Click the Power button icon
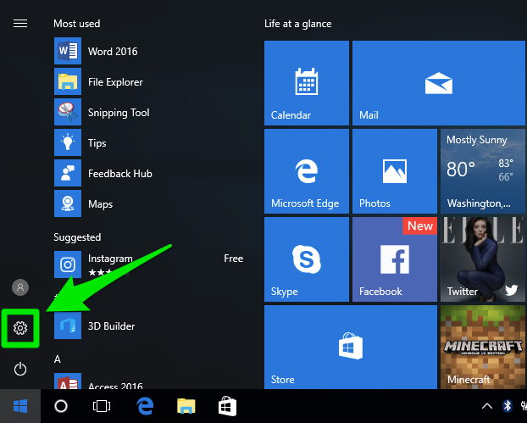The image size is (527, 423). 20,369
